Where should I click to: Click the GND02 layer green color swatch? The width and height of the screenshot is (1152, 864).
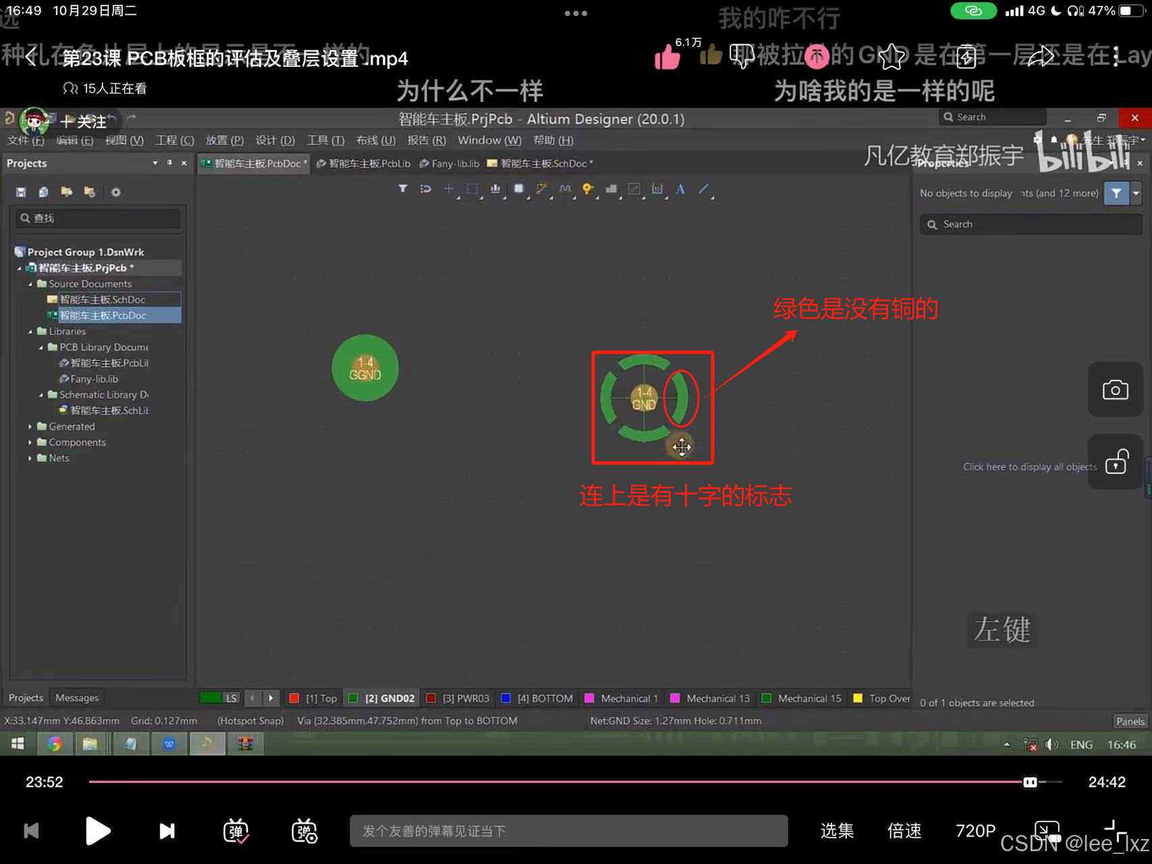pos(353,699)
